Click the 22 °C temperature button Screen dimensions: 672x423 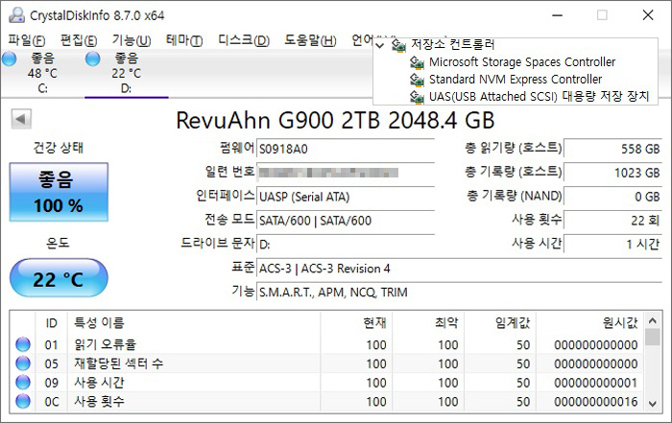click(59, 278)
